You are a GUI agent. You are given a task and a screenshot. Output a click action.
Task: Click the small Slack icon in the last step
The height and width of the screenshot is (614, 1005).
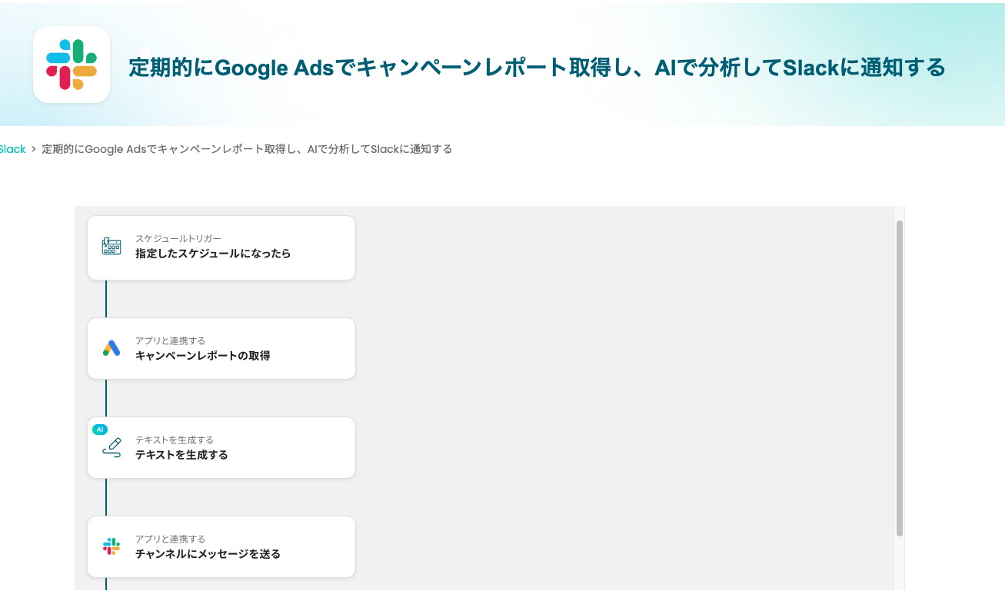tap(111, 546)
